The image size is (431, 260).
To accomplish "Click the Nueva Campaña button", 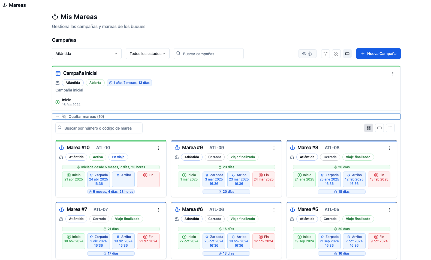I will tap(378, 54).
